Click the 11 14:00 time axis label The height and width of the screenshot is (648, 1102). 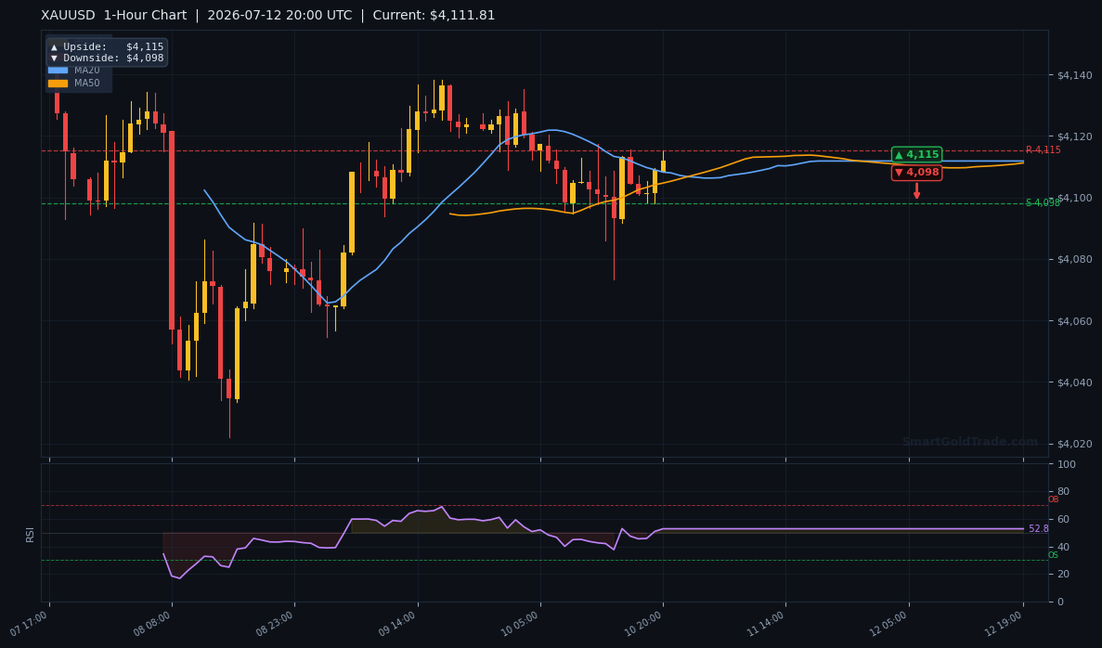tap(765, 624)
